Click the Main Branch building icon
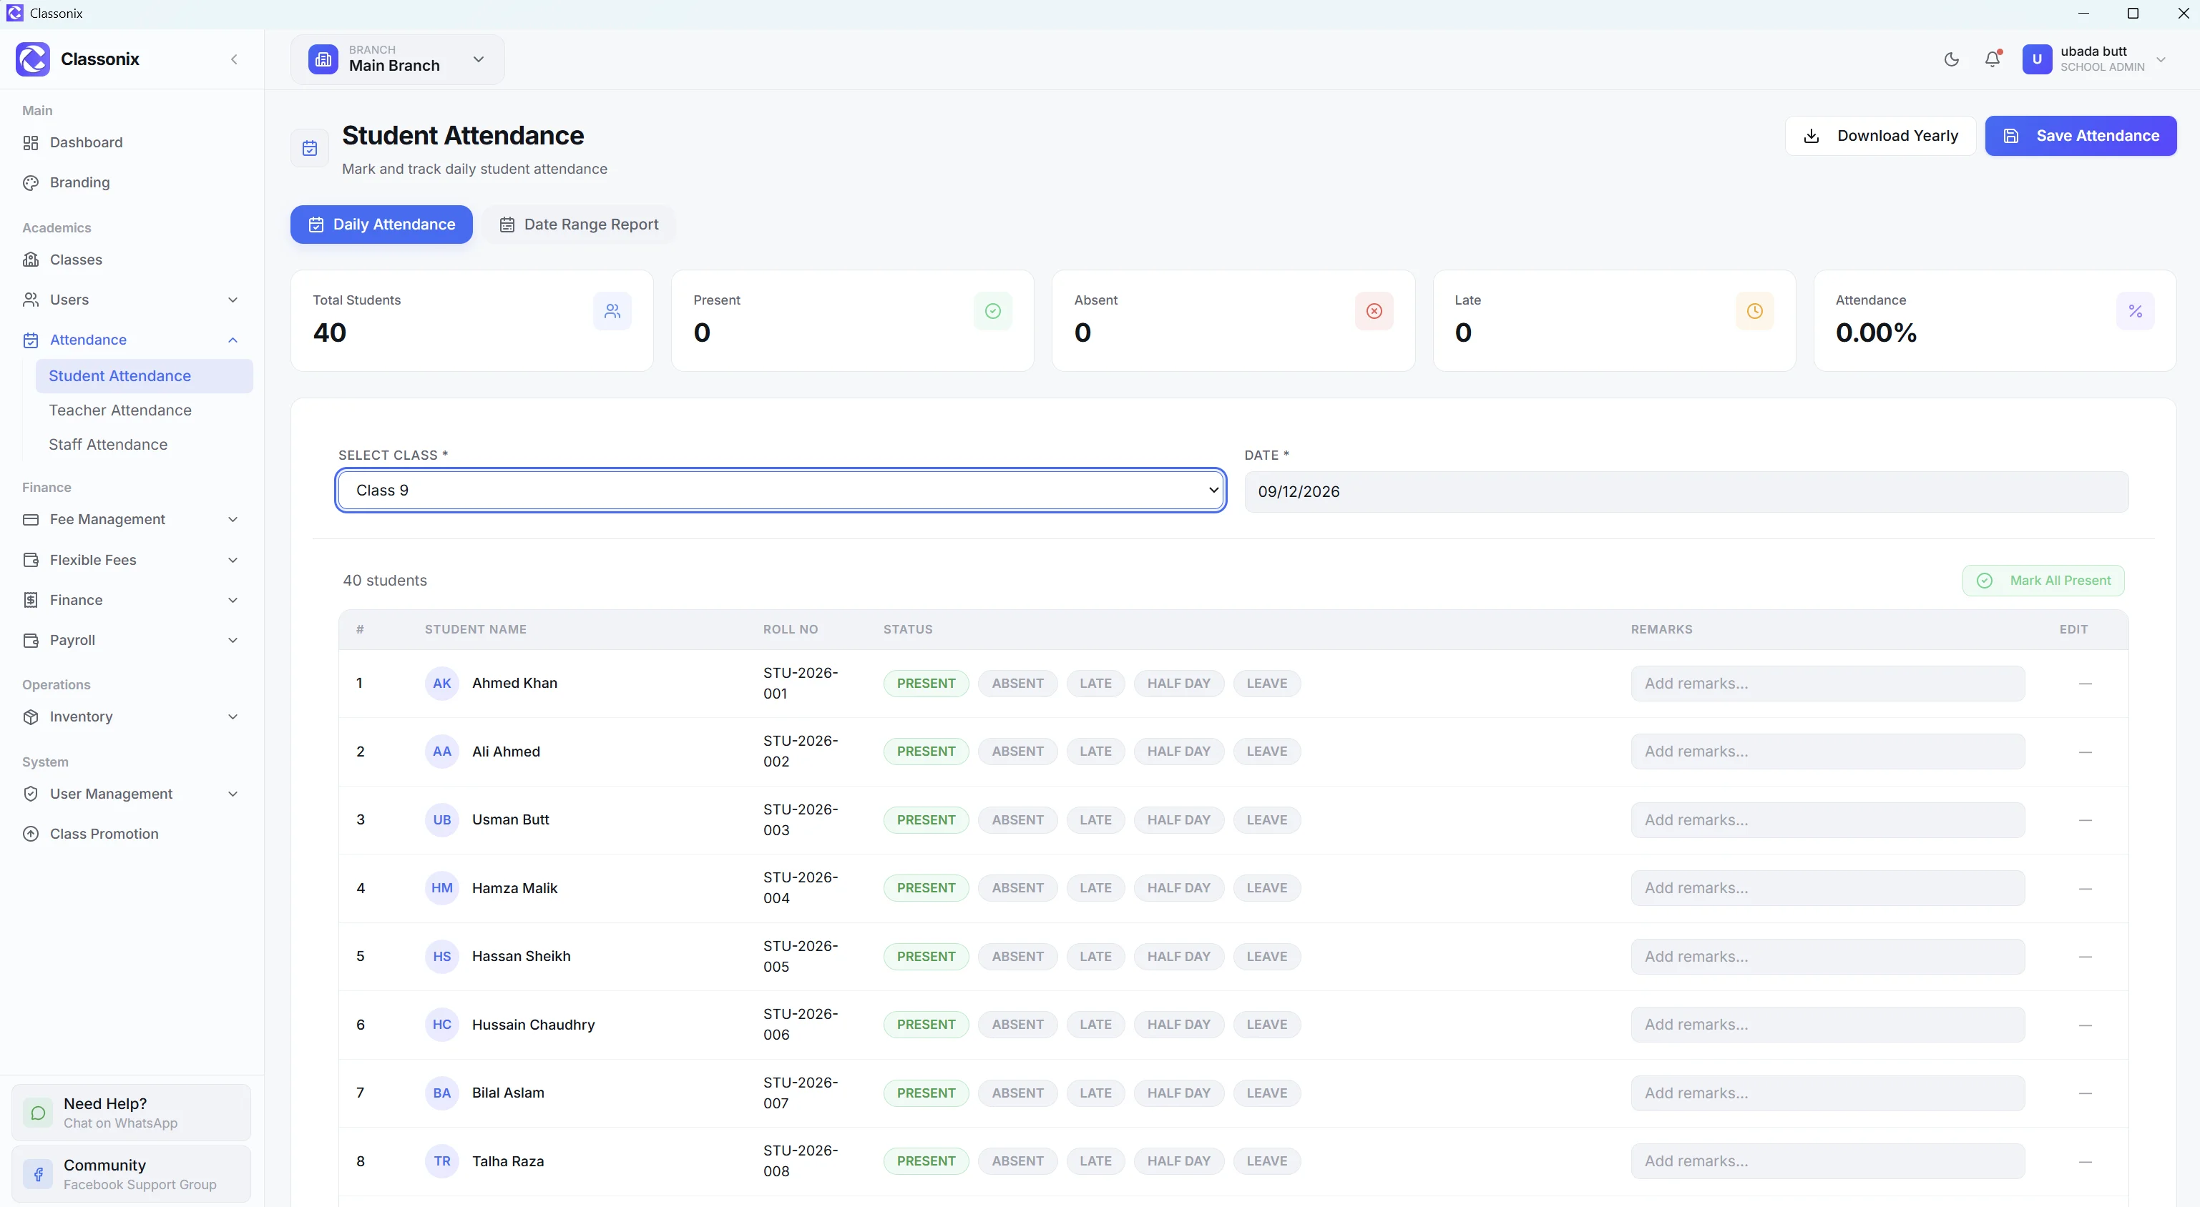 click(x=323, y=59)
